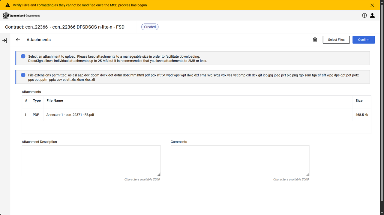Open the information icon in header

pos(364,16)
